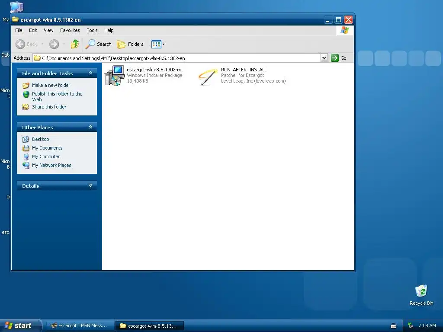Screen dimensions: 443x332
Task: Select the escargot-wlm-8.5.1302-en file name text
Action: (x=154, y=70)
